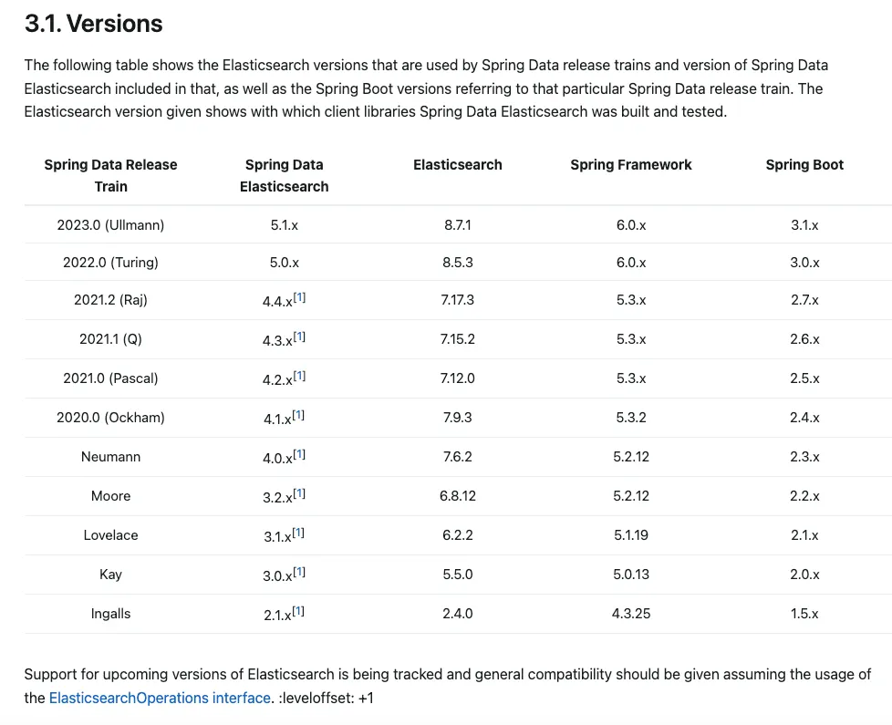This screenshot has width=892, height=725.
Task: Open footnote reference beside 4.3.x
Action: 299,336
